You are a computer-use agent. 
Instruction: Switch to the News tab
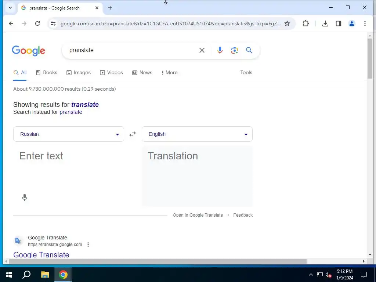[142, 72]
